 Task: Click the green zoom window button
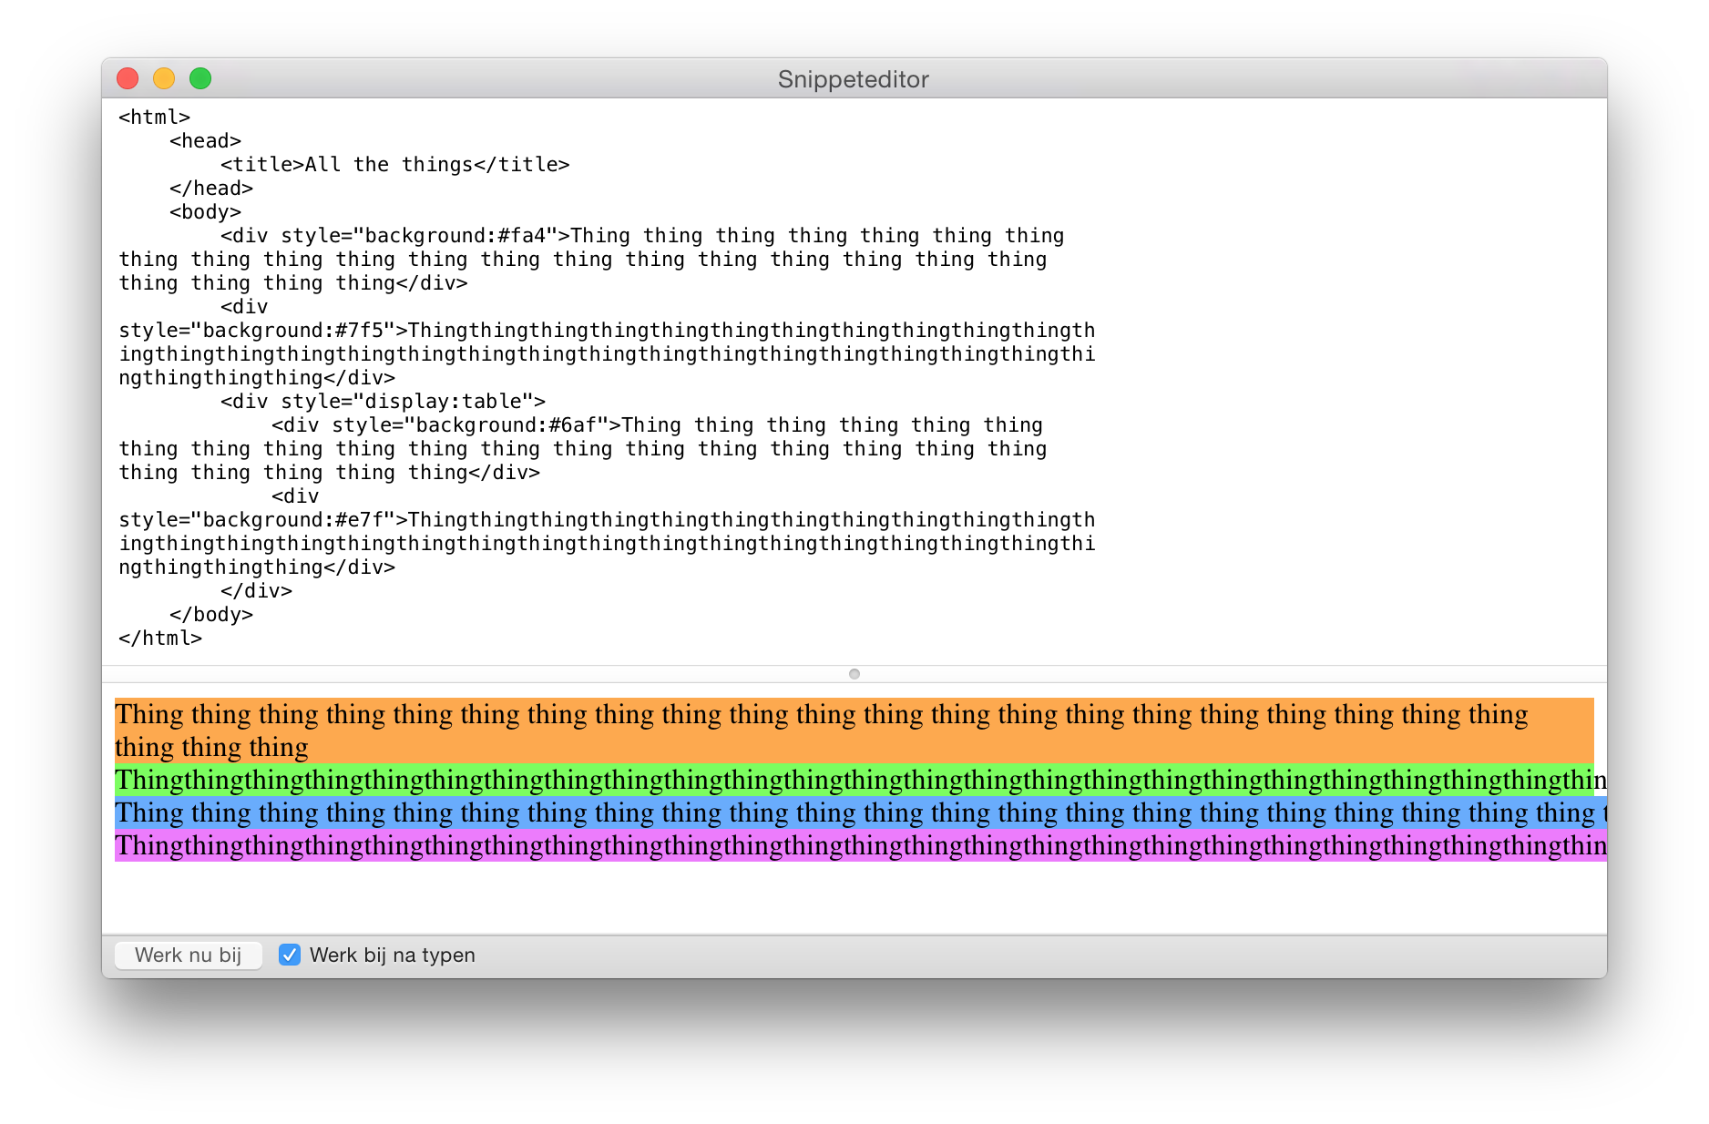pos(200,79)
